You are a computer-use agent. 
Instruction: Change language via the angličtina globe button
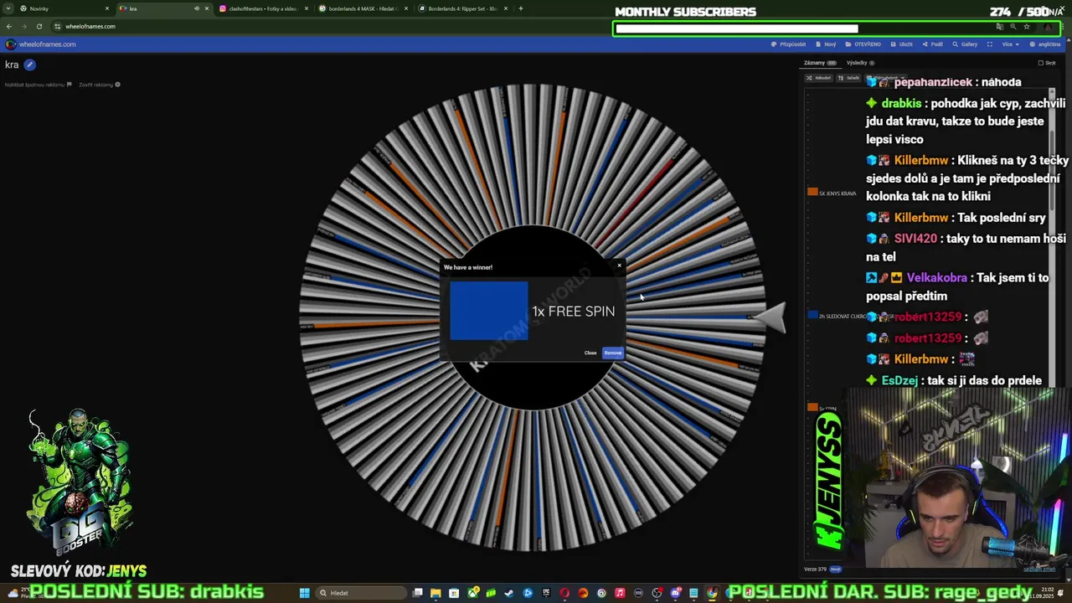1045,44
